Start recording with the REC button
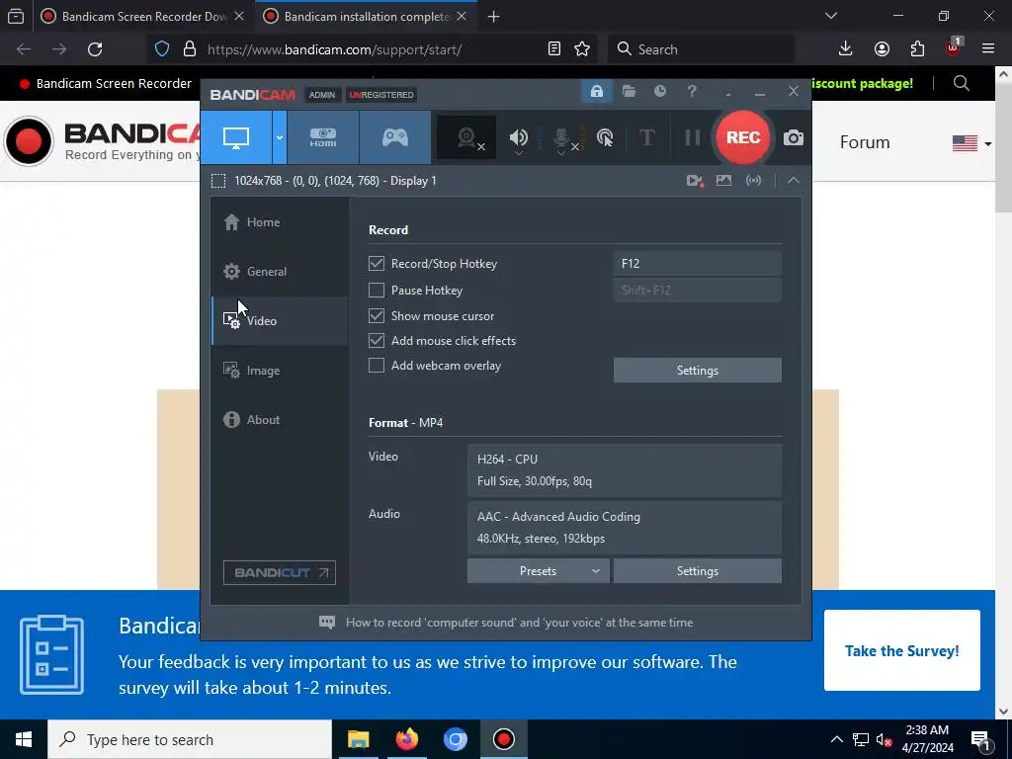This screenshot has width=1012, height=759. (743, 137)
